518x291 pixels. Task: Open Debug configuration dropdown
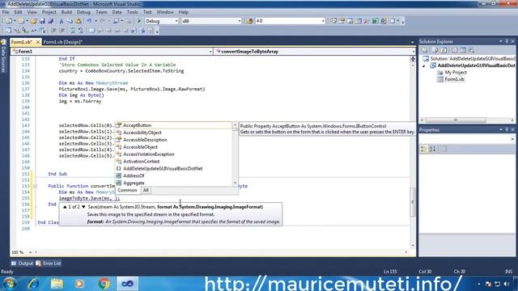tap(176, 21)
